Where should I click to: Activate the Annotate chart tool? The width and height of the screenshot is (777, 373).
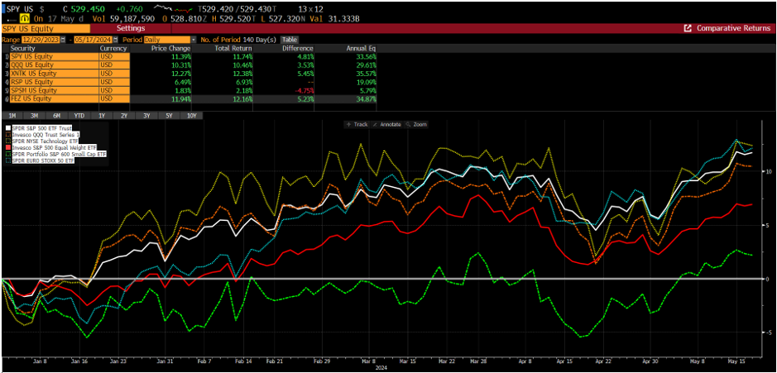386,124
